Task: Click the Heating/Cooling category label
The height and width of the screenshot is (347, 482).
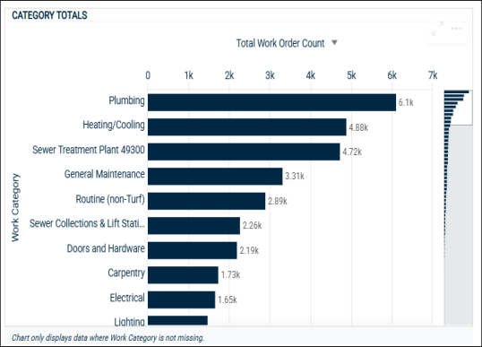Action: [114, 125]
